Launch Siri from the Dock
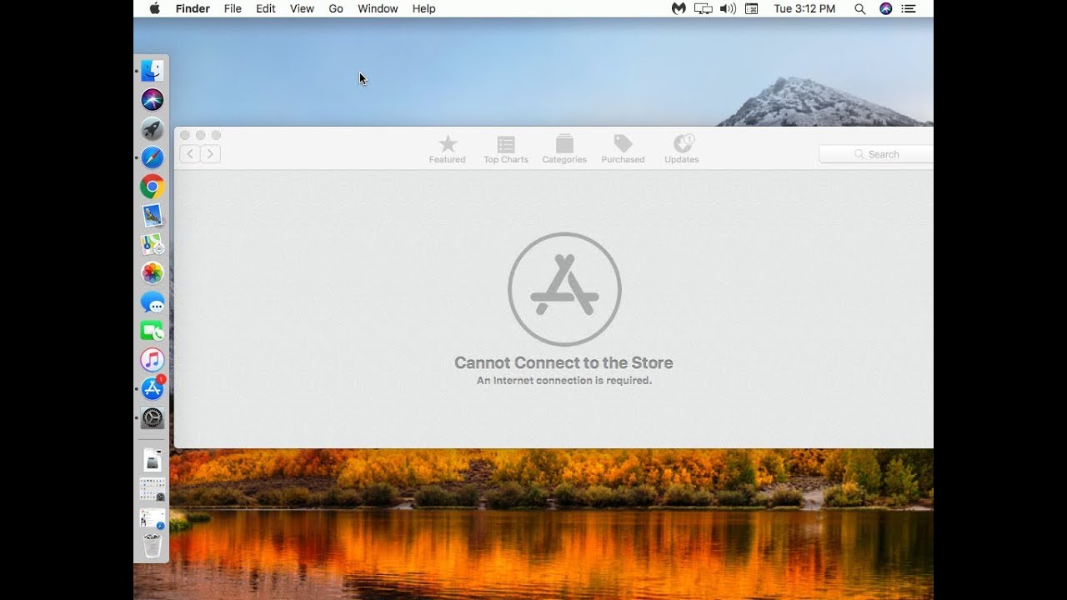The width and height of the screenshot is (1067, 600). (152, 100)
